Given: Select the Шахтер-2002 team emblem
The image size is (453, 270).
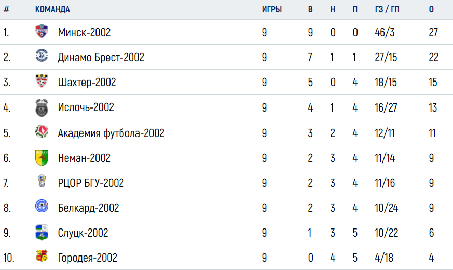Looking at the screenshot, I should point(42,81).
